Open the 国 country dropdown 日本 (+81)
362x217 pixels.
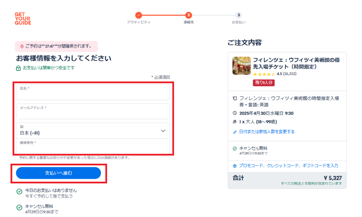point(93,131)
